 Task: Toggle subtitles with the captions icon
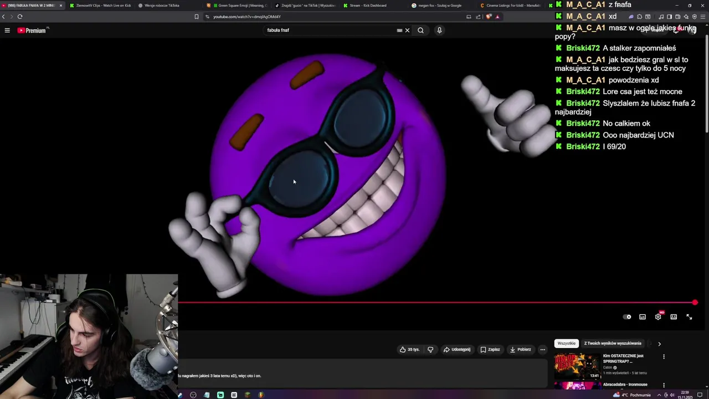coord(643,317)
